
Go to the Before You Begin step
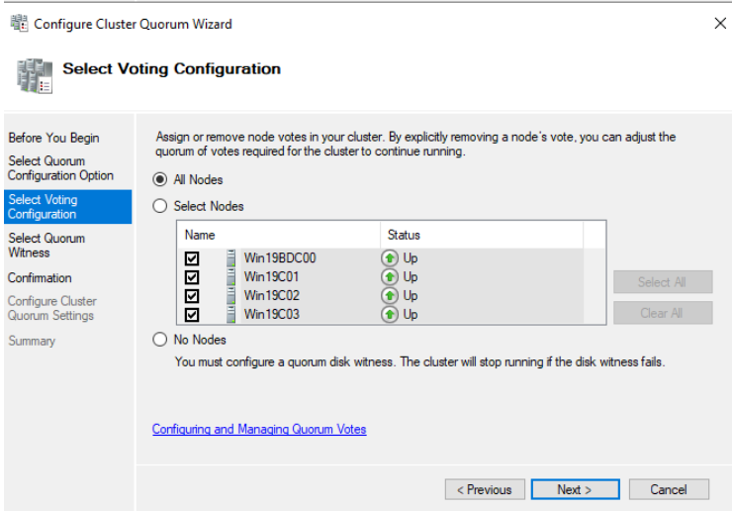(x=53, y=138)
